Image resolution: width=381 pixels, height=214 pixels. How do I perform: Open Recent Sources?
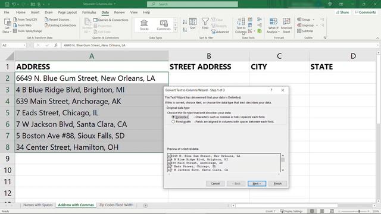tap(57, 20)
